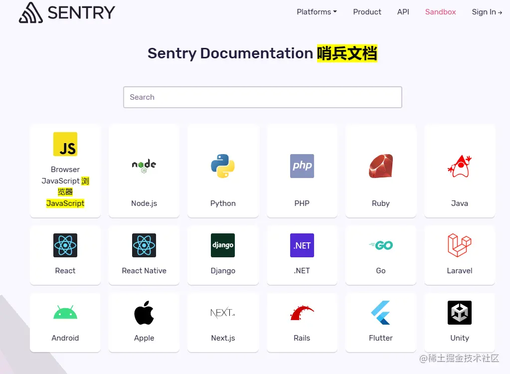Click the Sandbox link
The width and height of the screenshot is (510, 374).
[x=440, y=12]
